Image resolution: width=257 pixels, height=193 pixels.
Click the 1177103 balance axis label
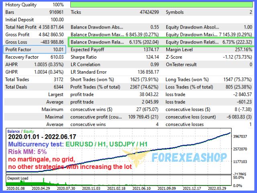pyautogui.click(x=240, y=162)
